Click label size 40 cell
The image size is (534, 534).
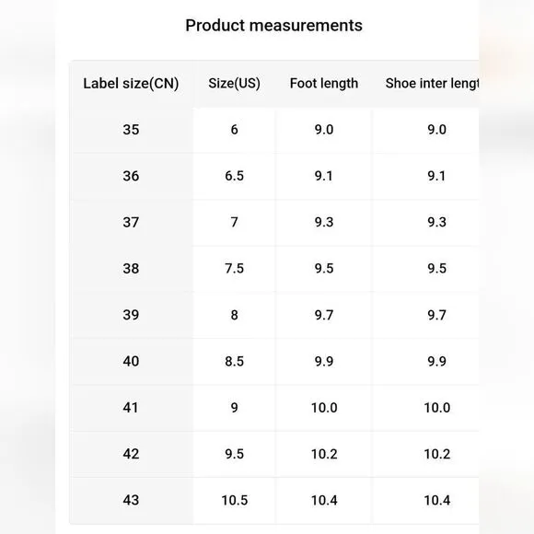click(131, 361)
